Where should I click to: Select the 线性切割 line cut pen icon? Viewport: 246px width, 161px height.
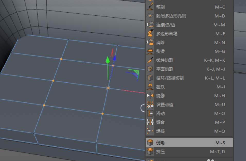click(x=150, y=60)
